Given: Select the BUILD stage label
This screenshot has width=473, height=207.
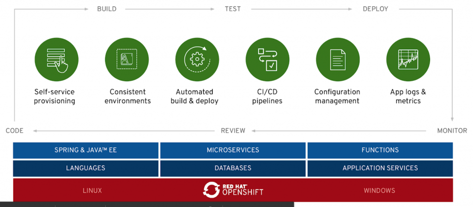Looking at the screenshot, I should click(x=107, y=9).
